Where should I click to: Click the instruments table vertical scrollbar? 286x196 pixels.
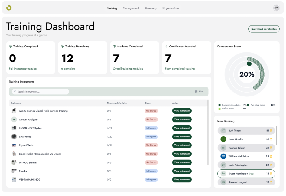pyautogui.click(x=208, y=132)
